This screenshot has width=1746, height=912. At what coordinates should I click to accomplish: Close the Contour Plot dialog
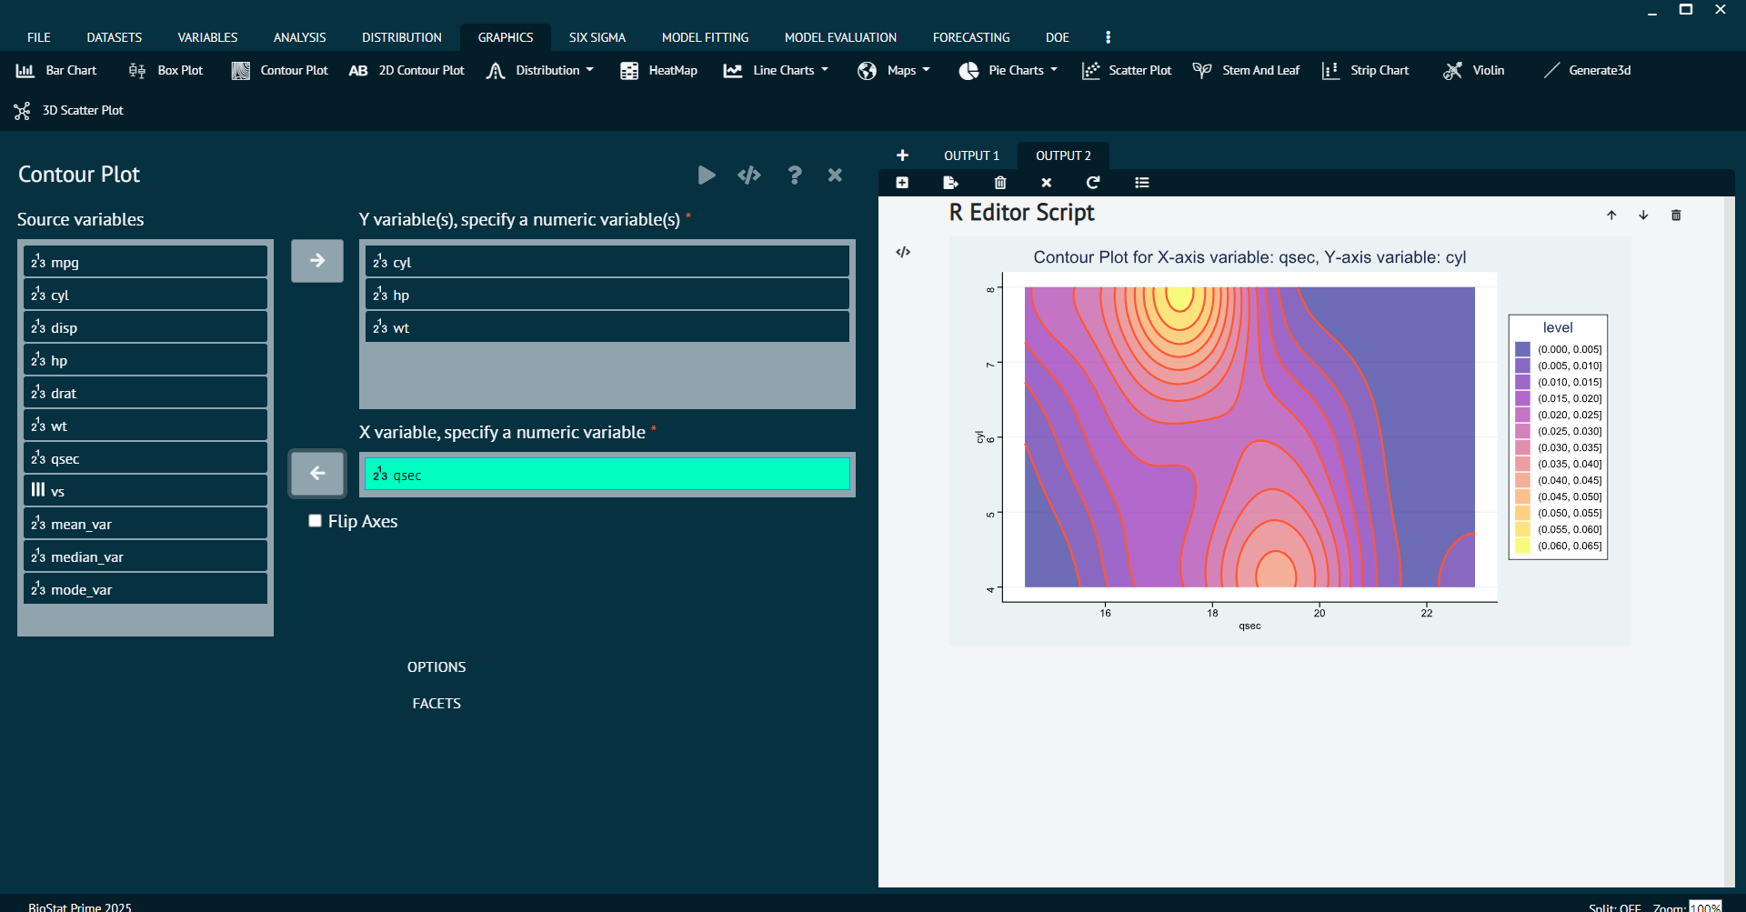point(835,175)
